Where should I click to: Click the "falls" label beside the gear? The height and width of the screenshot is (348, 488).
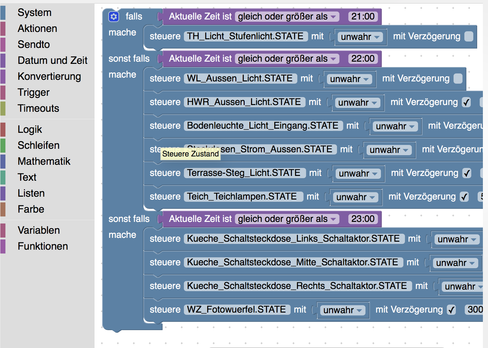pyautogui.click(x=134, y=16)
